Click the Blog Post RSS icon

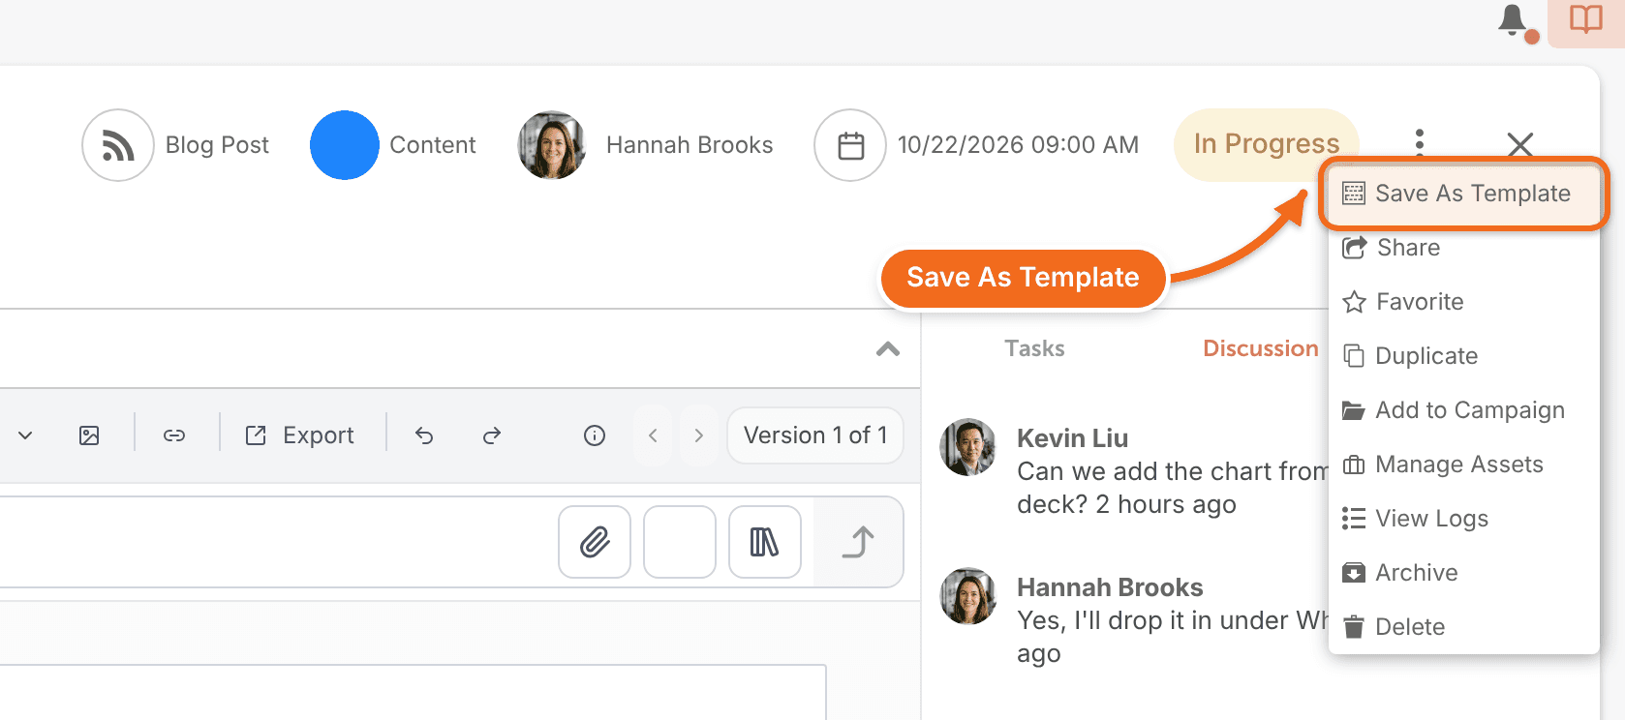point(118,145)
